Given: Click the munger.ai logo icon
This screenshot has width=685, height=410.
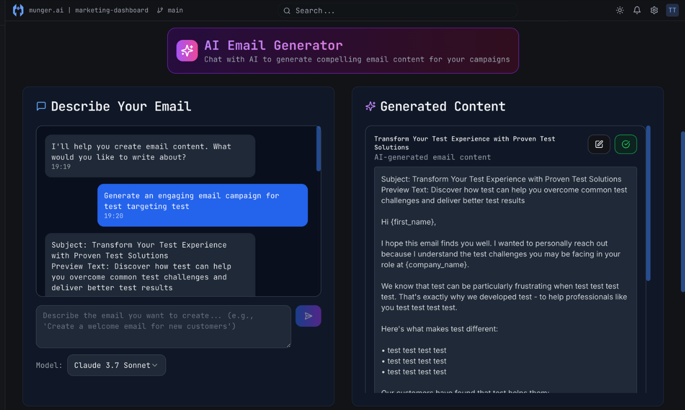Looking at the screenshot, I should 18,10.
